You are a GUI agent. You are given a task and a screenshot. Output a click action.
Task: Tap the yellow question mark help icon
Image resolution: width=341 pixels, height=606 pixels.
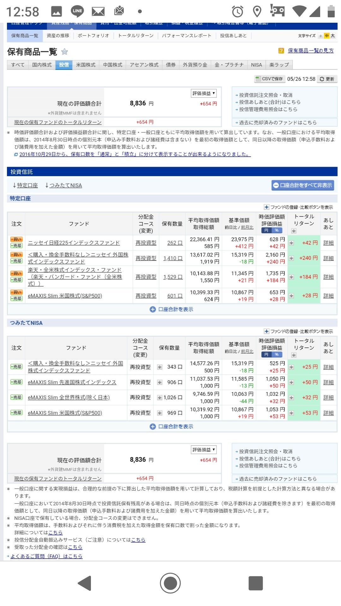281,51
